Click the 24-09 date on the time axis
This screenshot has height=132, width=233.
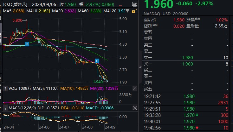110,127
